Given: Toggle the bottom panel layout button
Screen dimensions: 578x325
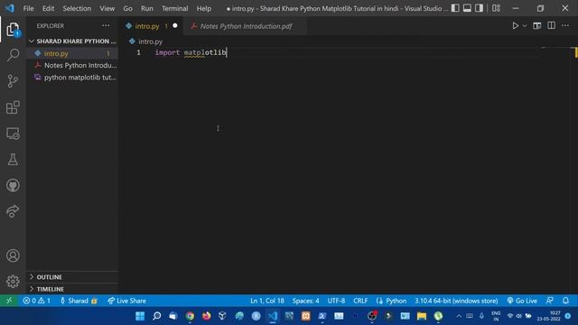Looking at the screenshot, I should [467, 8].
